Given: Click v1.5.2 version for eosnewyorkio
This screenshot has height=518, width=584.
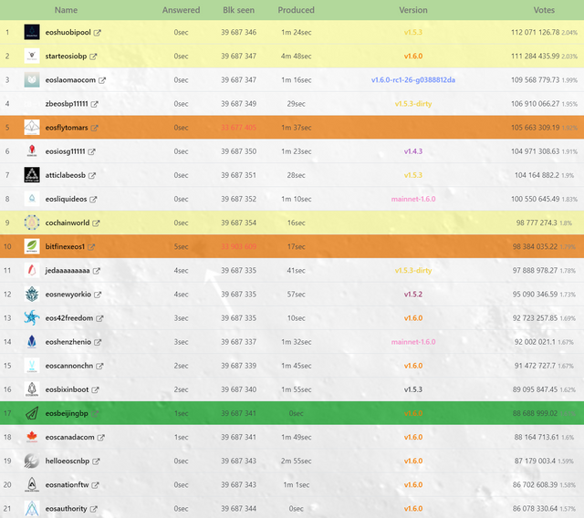Looking at the screenshot, I should coord(413,295).
